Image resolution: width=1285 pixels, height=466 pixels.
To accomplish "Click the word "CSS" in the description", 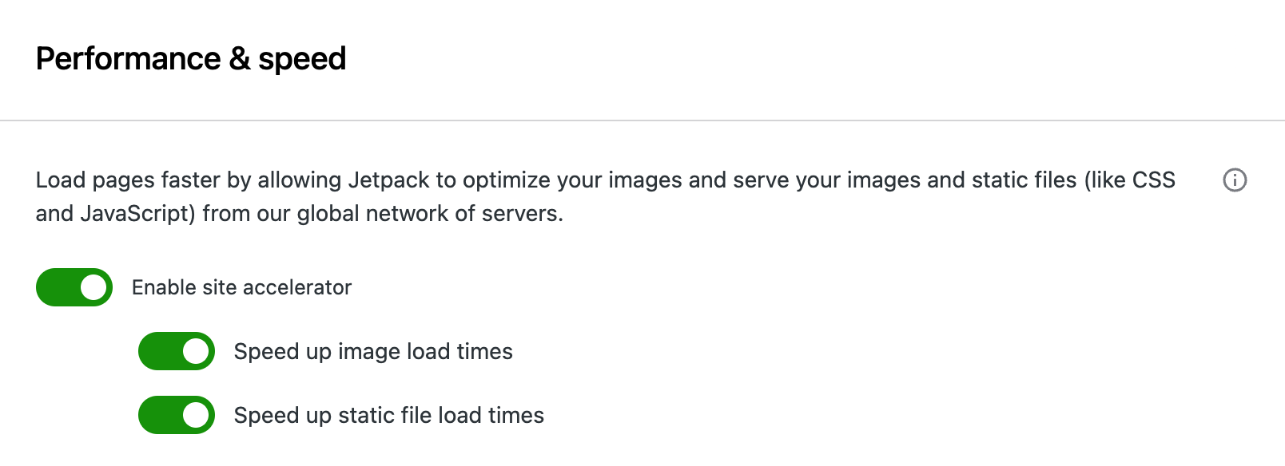I will pyautogui.click(x=1153, y=180).
